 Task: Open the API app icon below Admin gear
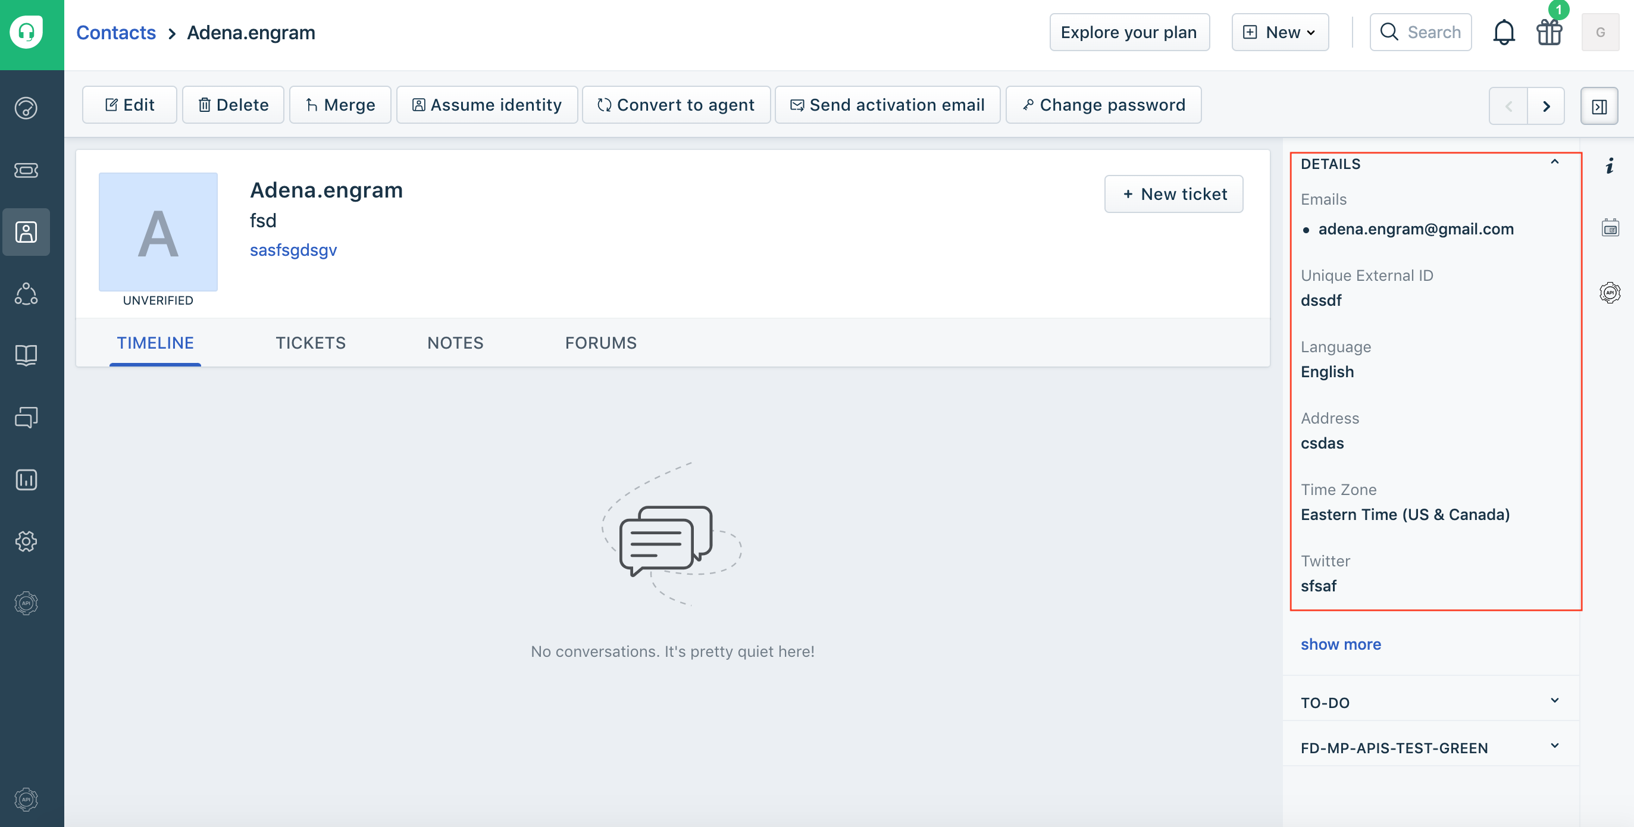click(x=26, y=603)
